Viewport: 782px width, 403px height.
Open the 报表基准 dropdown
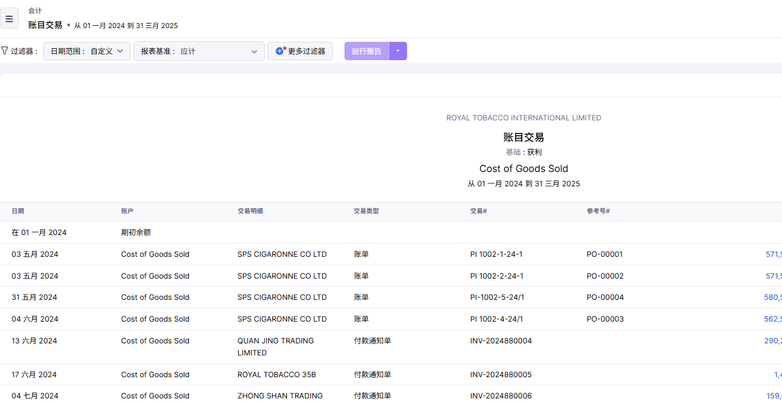199,51
